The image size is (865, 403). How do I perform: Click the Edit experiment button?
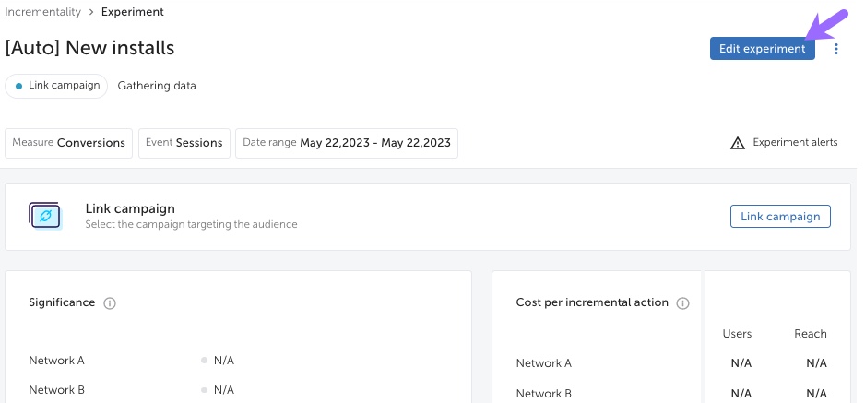pos(763,49)
